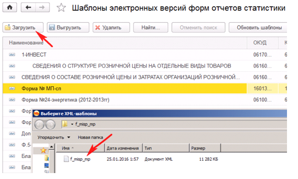Screen dimensions: 298x179
Task: Click file date 25.01.2016 1:57
Action: 122,159
